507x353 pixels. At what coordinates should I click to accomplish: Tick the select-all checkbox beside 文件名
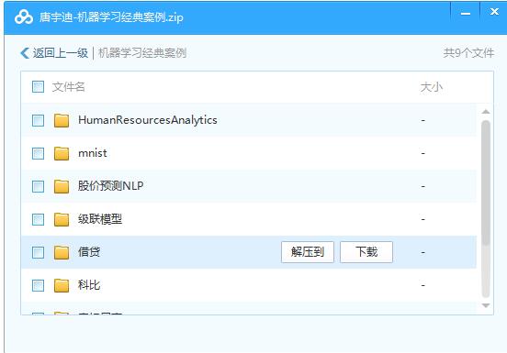[x=38, y=87]
